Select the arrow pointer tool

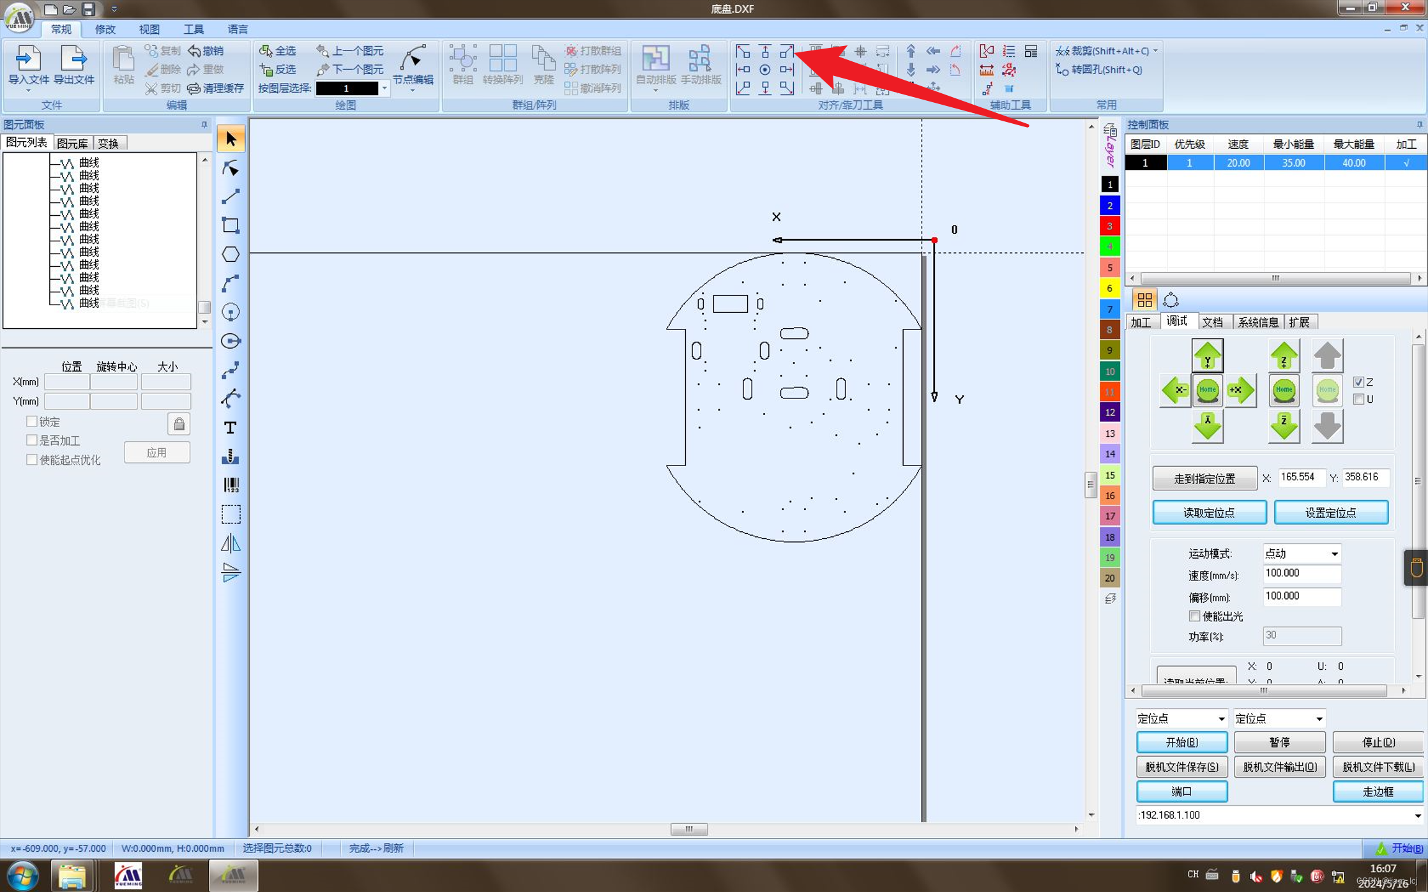(x=231, y=139)
